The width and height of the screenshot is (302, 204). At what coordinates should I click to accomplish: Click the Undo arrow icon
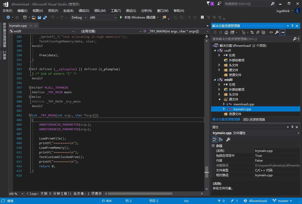click(x=52, y=17)
